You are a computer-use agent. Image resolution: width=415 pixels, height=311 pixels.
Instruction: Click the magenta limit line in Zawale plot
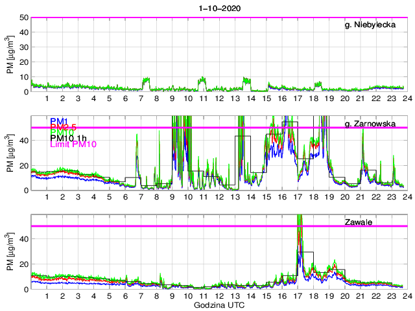pos(195,226)
